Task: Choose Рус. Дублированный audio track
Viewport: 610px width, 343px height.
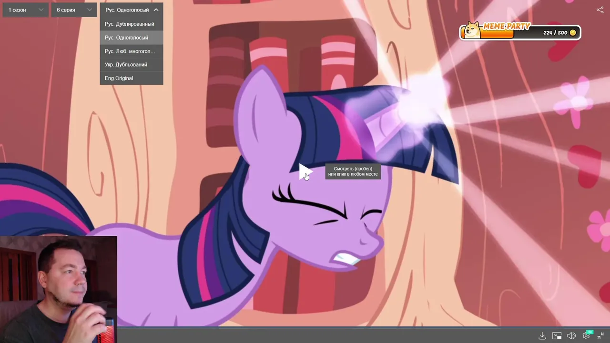Action: [132, 24]
